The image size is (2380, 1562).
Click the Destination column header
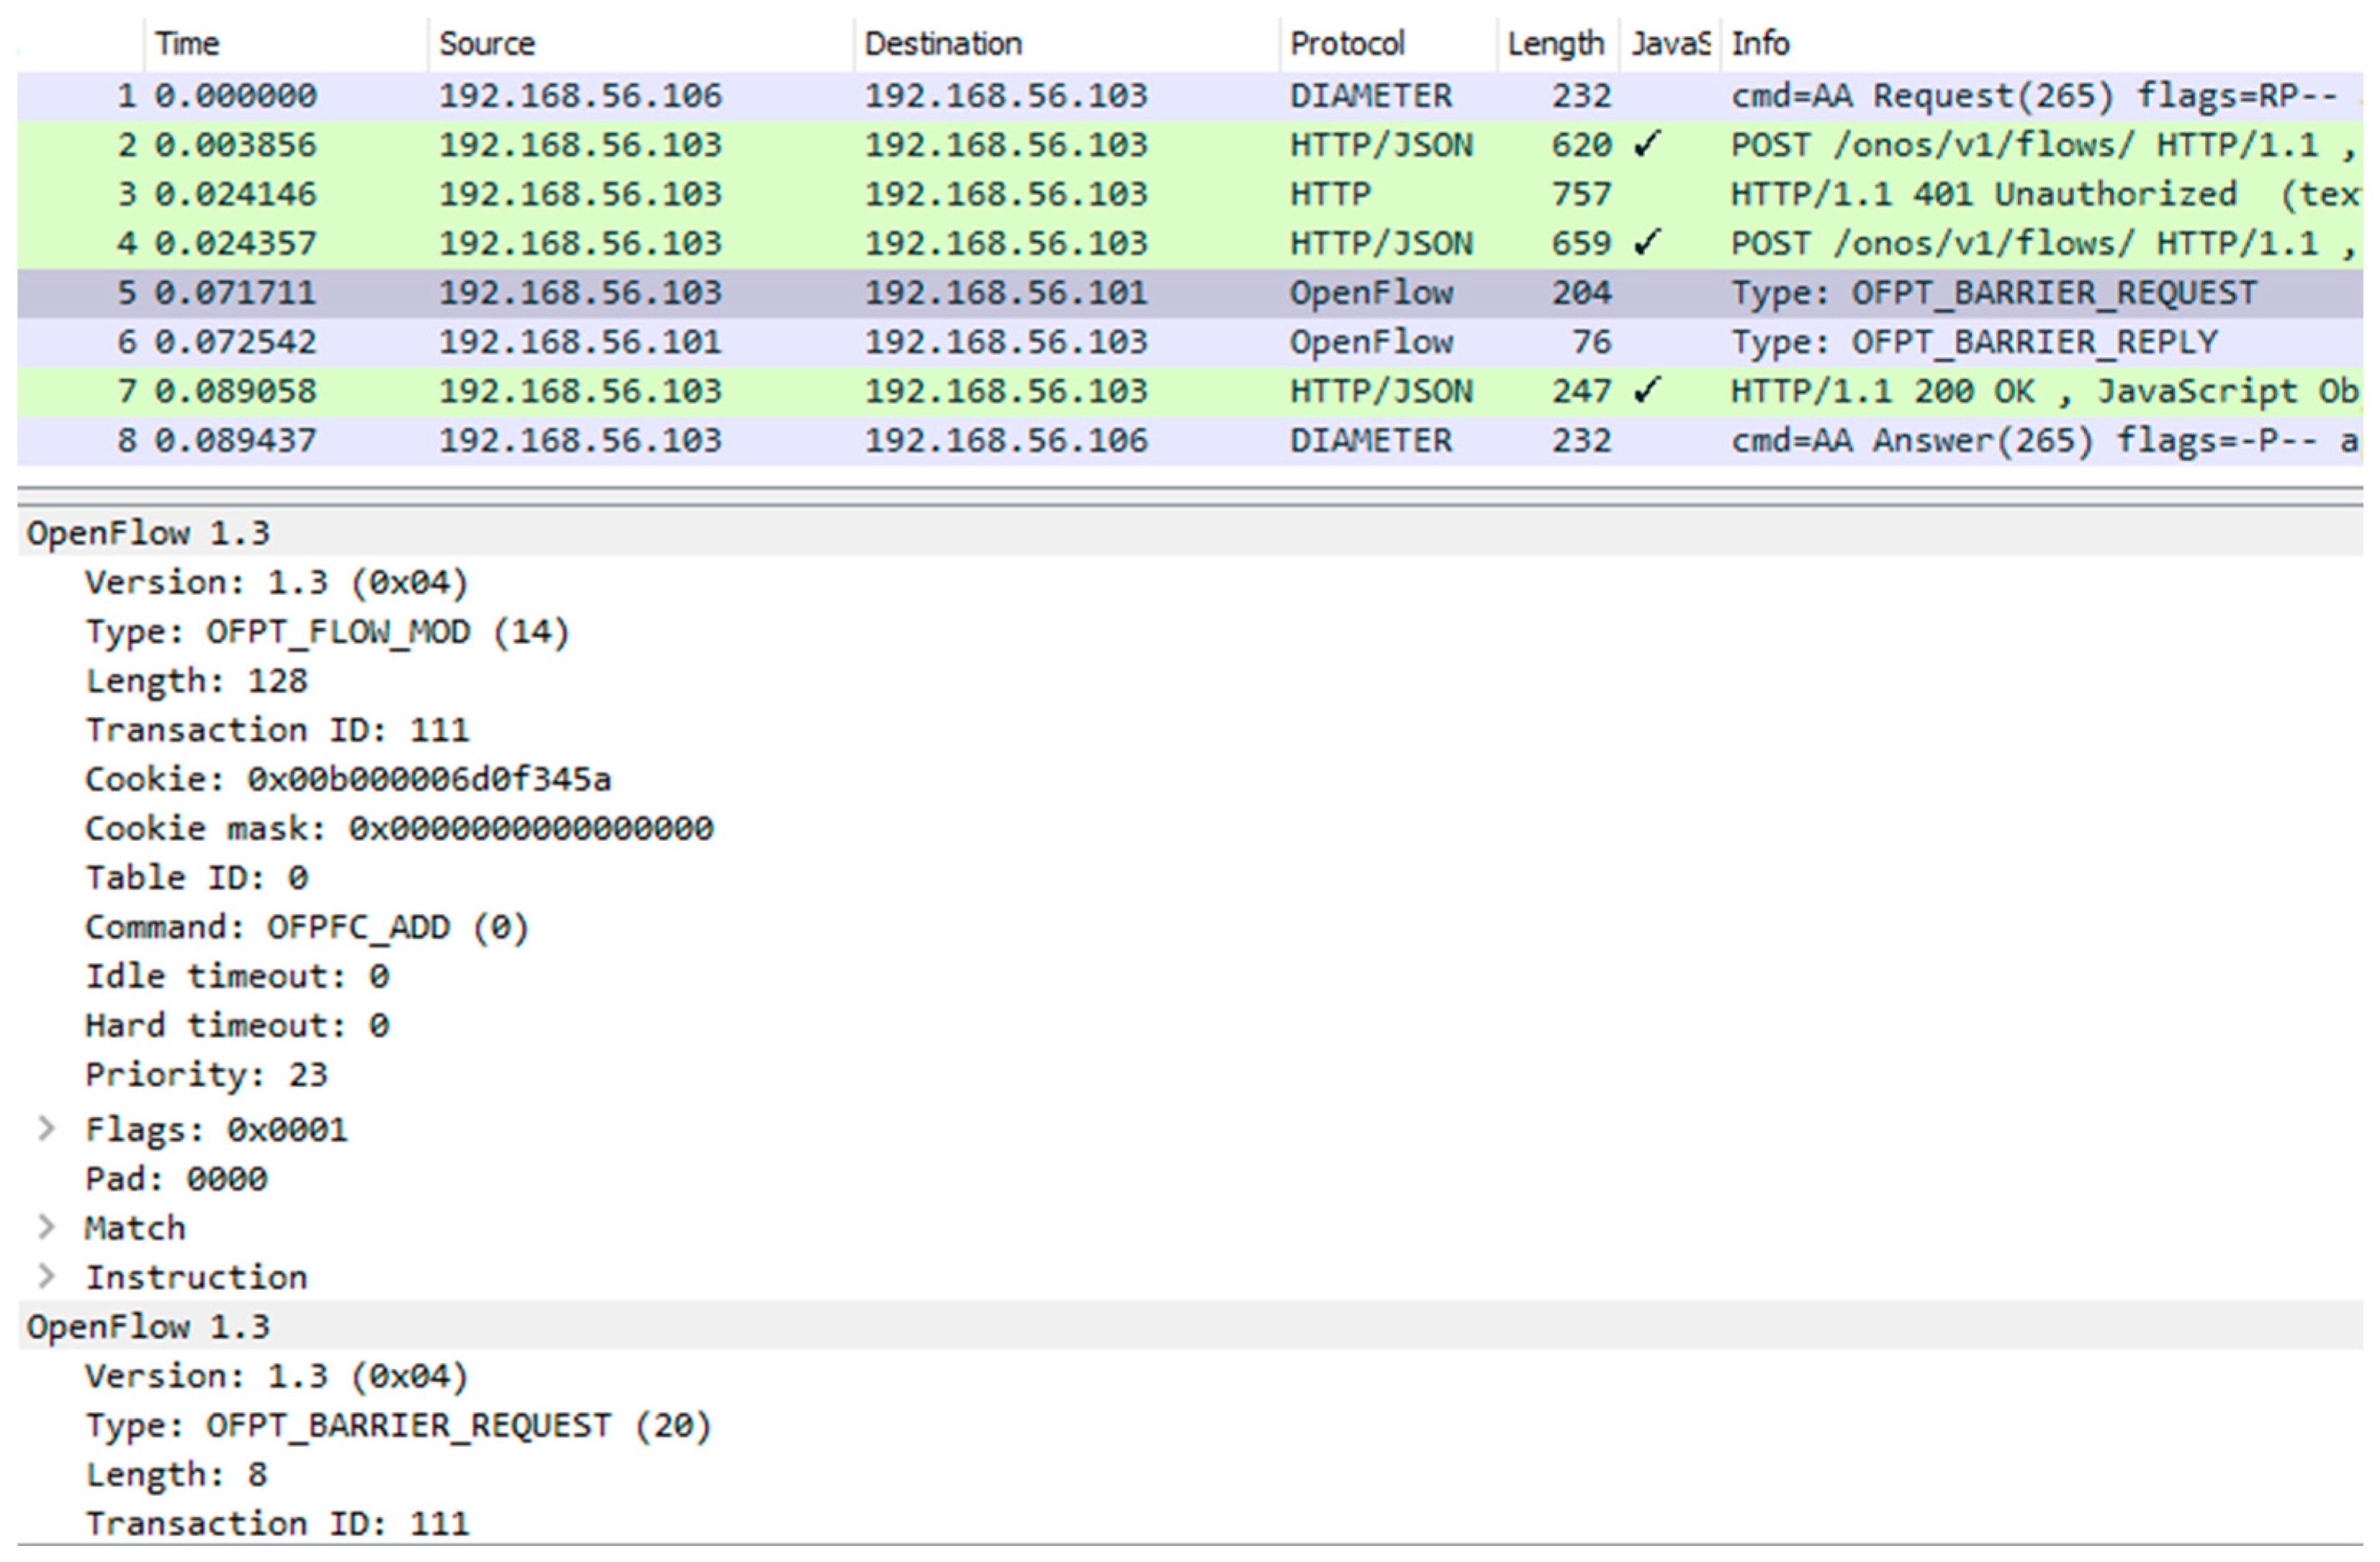point(942,43)
